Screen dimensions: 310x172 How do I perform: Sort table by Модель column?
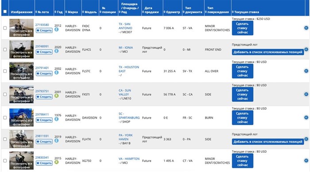[x=89, y=12]
